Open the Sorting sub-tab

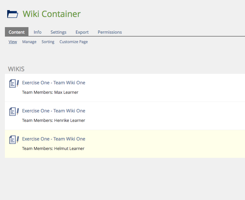tap(48, 42)
